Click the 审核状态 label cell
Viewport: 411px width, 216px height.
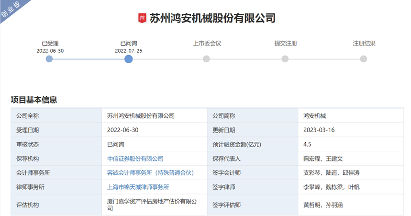[56, 144]
